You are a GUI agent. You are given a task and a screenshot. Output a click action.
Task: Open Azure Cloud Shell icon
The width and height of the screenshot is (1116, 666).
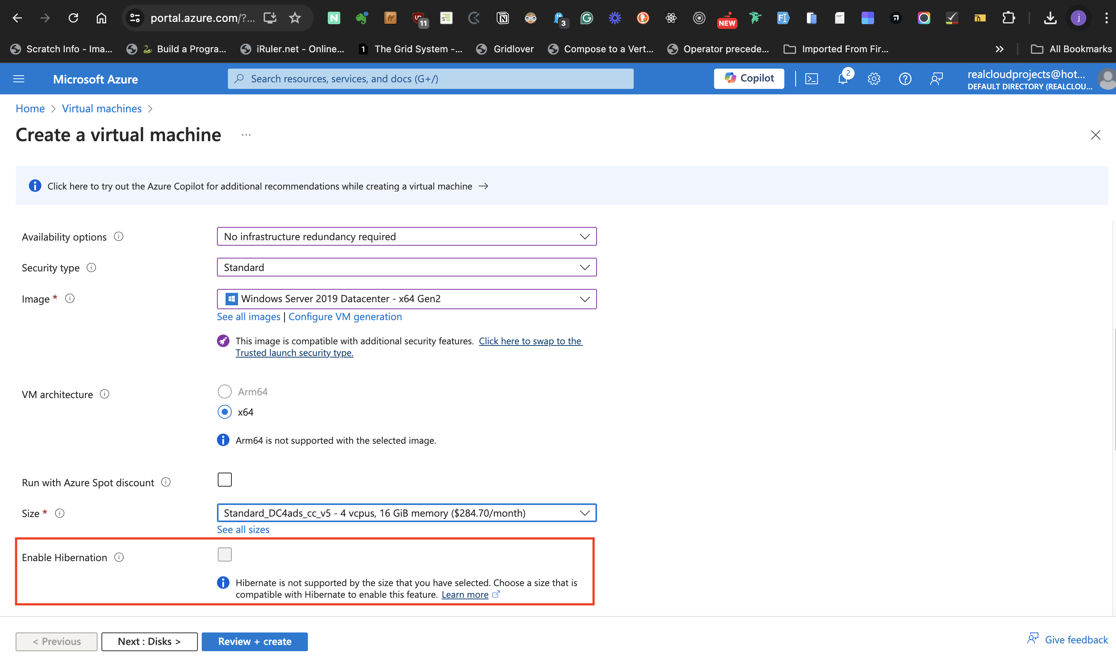(x=812, y=79)
